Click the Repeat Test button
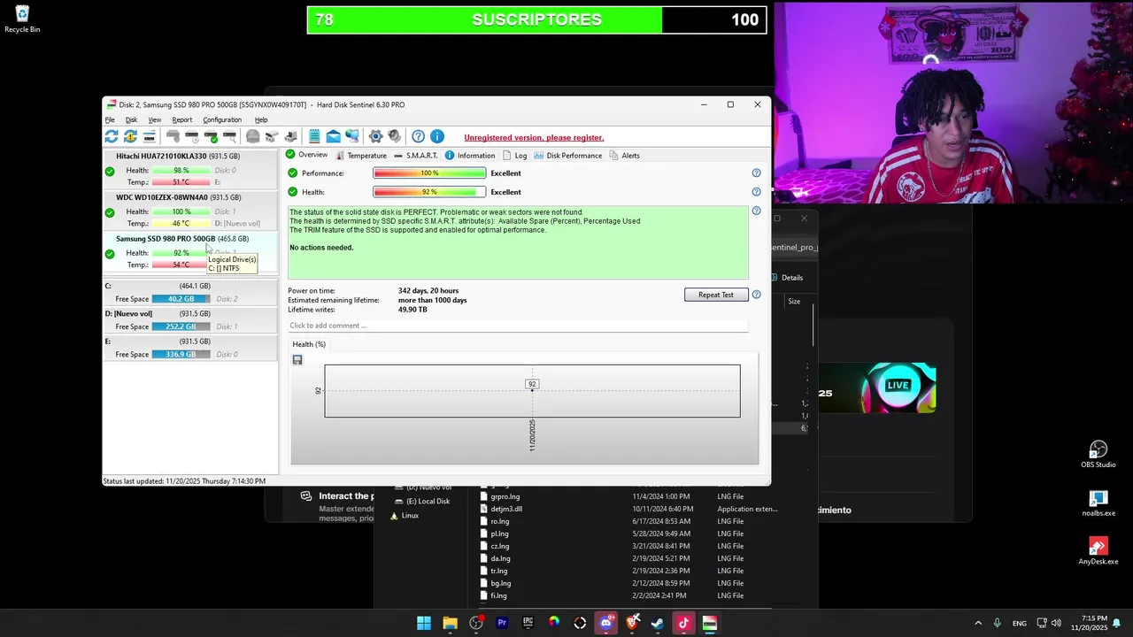Viewport: 1133px width, 637px height. 715,295
